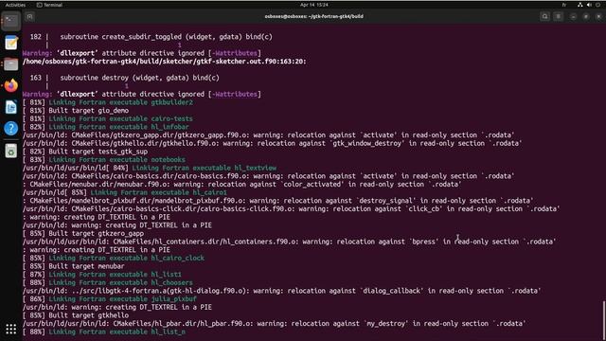Click the 'subroutine destroy (widget, gdata)' line 163
This screenshot has width=606, height=341.
124,78
